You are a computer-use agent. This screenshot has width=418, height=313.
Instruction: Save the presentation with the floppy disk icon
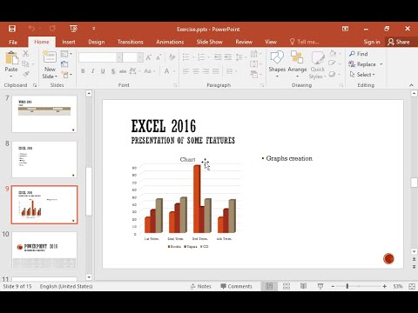click(12, 29)
